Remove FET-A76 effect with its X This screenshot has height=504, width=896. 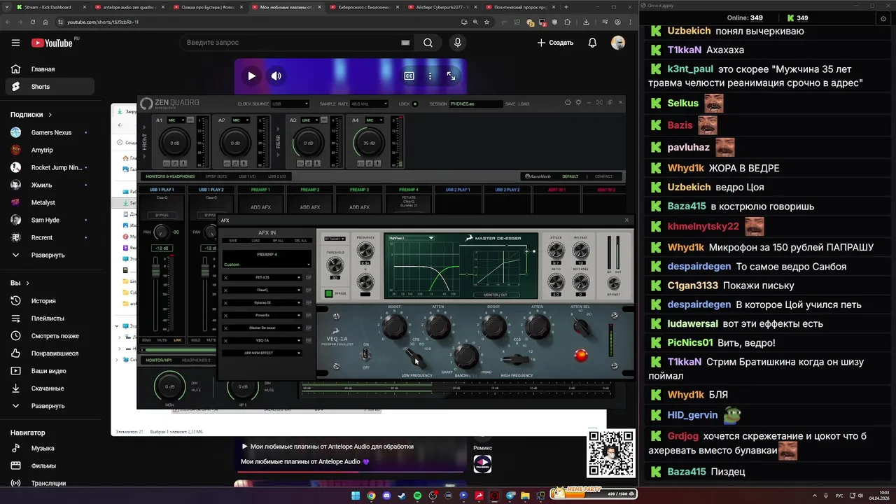(225, 278)
